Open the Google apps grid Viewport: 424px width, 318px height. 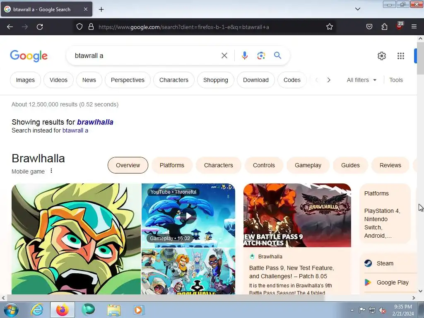pyautogui.click(x=401, y=56)
